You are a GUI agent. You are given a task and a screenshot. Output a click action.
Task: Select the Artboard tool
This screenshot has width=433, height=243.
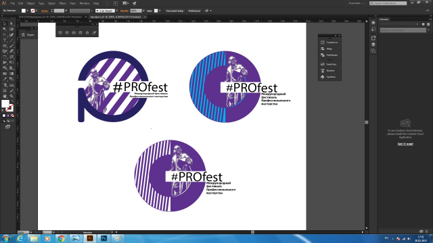click(x=5, y=90)
